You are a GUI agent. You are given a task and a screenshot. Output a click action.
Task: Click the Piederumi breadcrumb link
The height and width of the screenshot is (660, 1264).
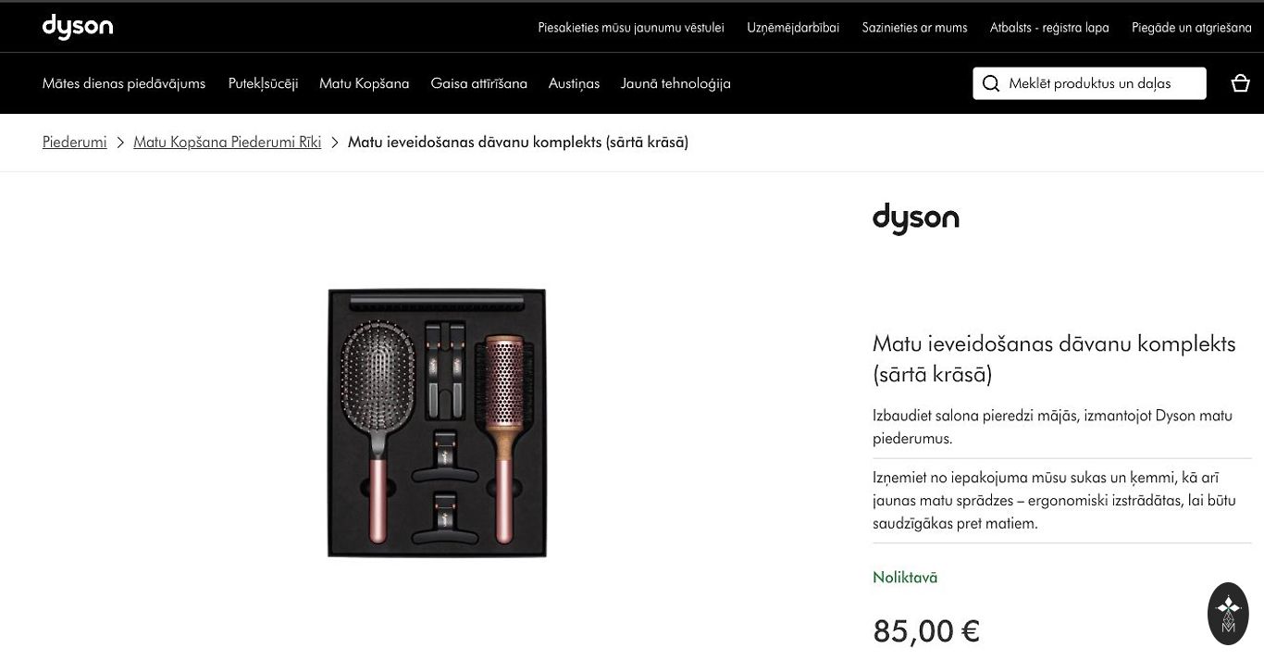point(74,142)
